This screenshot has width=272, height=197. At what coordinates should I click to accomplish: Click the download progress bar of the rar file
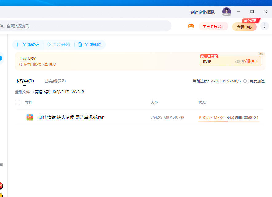228,122
